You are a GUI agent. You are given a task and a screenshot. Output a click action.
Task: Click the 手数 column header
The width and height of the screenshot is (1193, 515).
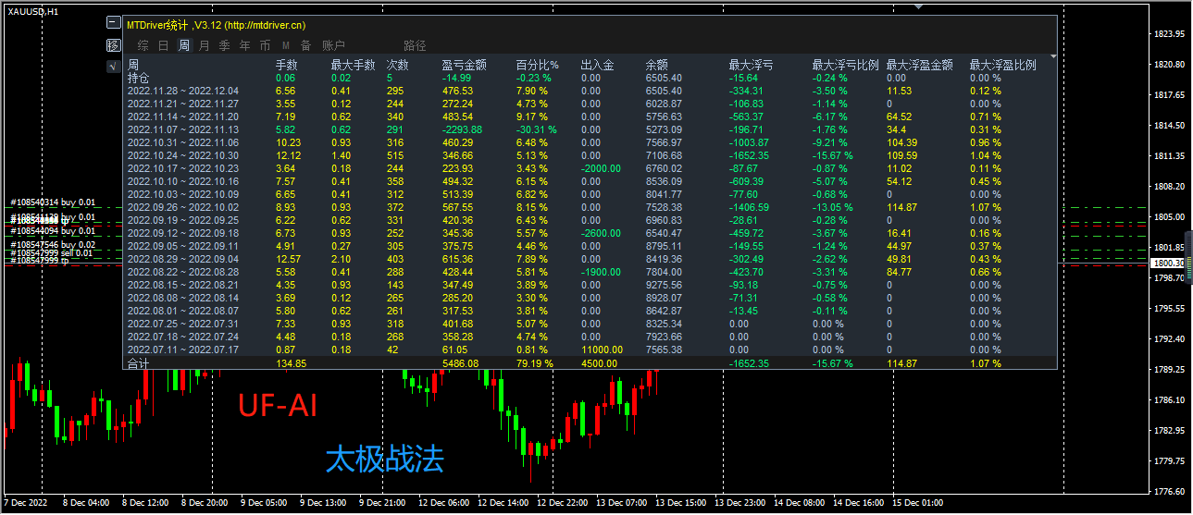click(x=287, y=66)
